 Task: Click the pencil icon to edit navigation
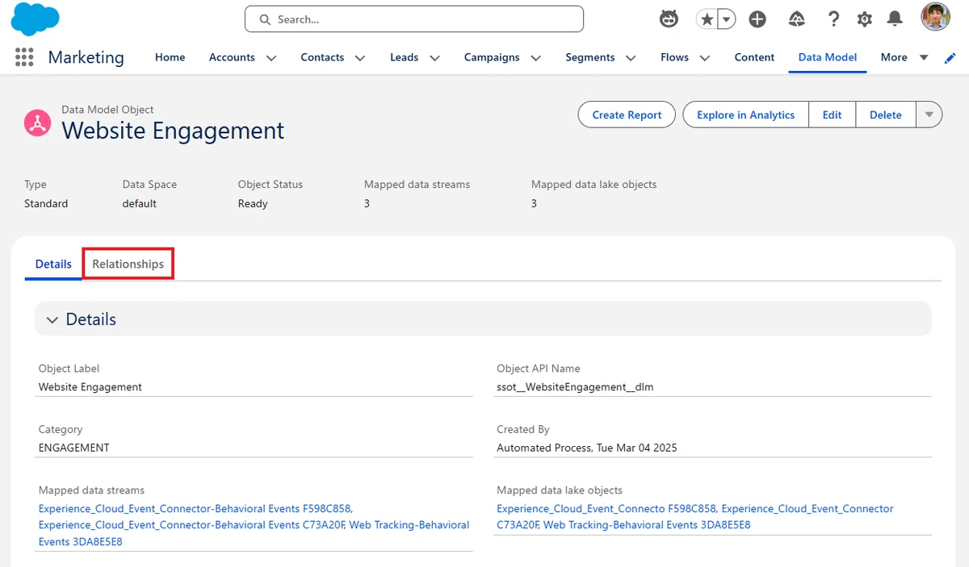coord(950,58)
